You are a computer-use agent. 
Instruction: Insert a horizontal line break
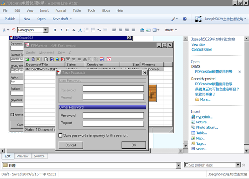tap(105, 30)
